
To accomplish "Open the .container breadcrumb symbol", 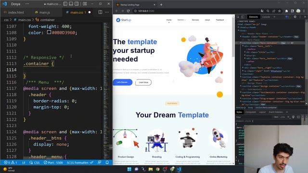I will [45, 20].
